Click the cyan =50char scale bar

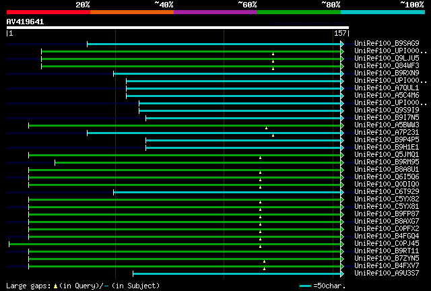[x=305, y=286]
